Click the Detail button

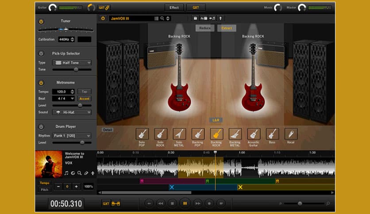[x=108, y=130]
